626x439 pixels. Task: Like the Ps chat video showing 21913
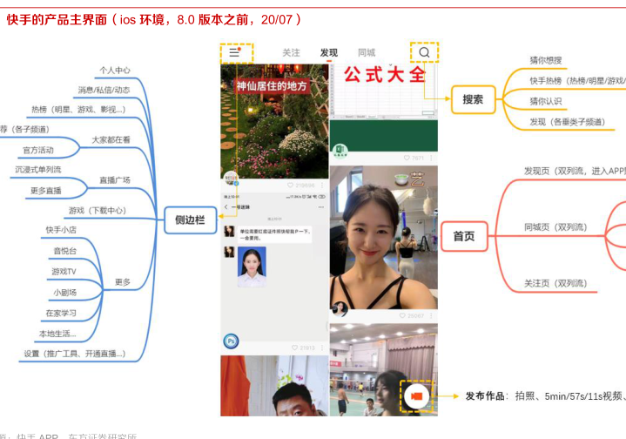tap(294, 348)
